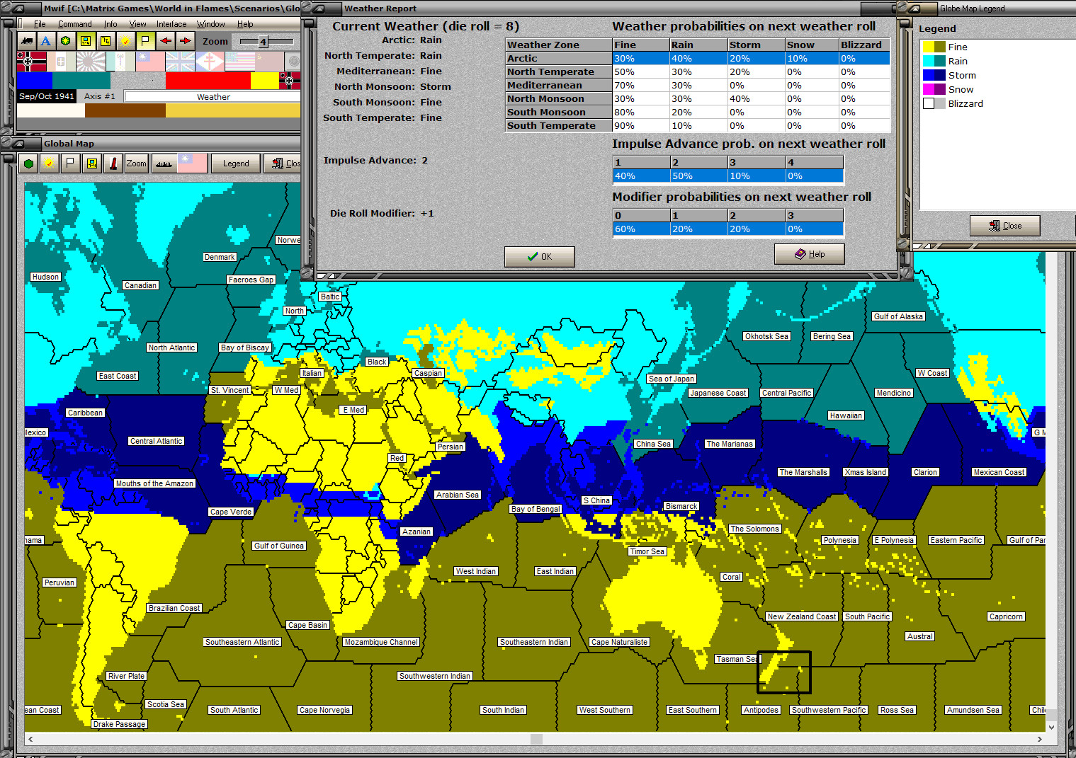This screenshot has height=758, width=1076.
Task: Select the British Union Jack flag
Action: 181,62
